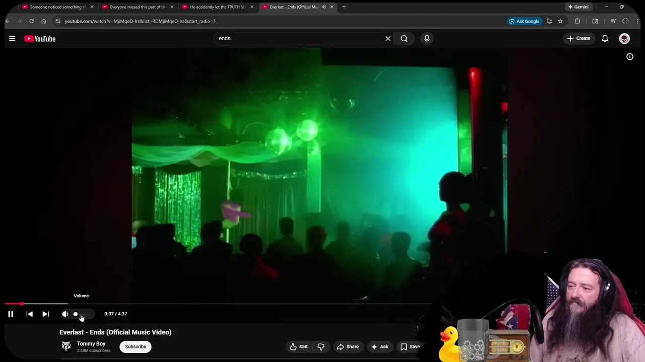The width and height of the screenshot is (645, 362).
Task: Go to the YouTube home logo
Action: [40, 39]
